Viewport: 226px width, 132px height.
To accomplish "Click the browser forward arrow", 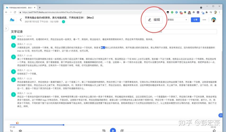I will pos(11,12).
